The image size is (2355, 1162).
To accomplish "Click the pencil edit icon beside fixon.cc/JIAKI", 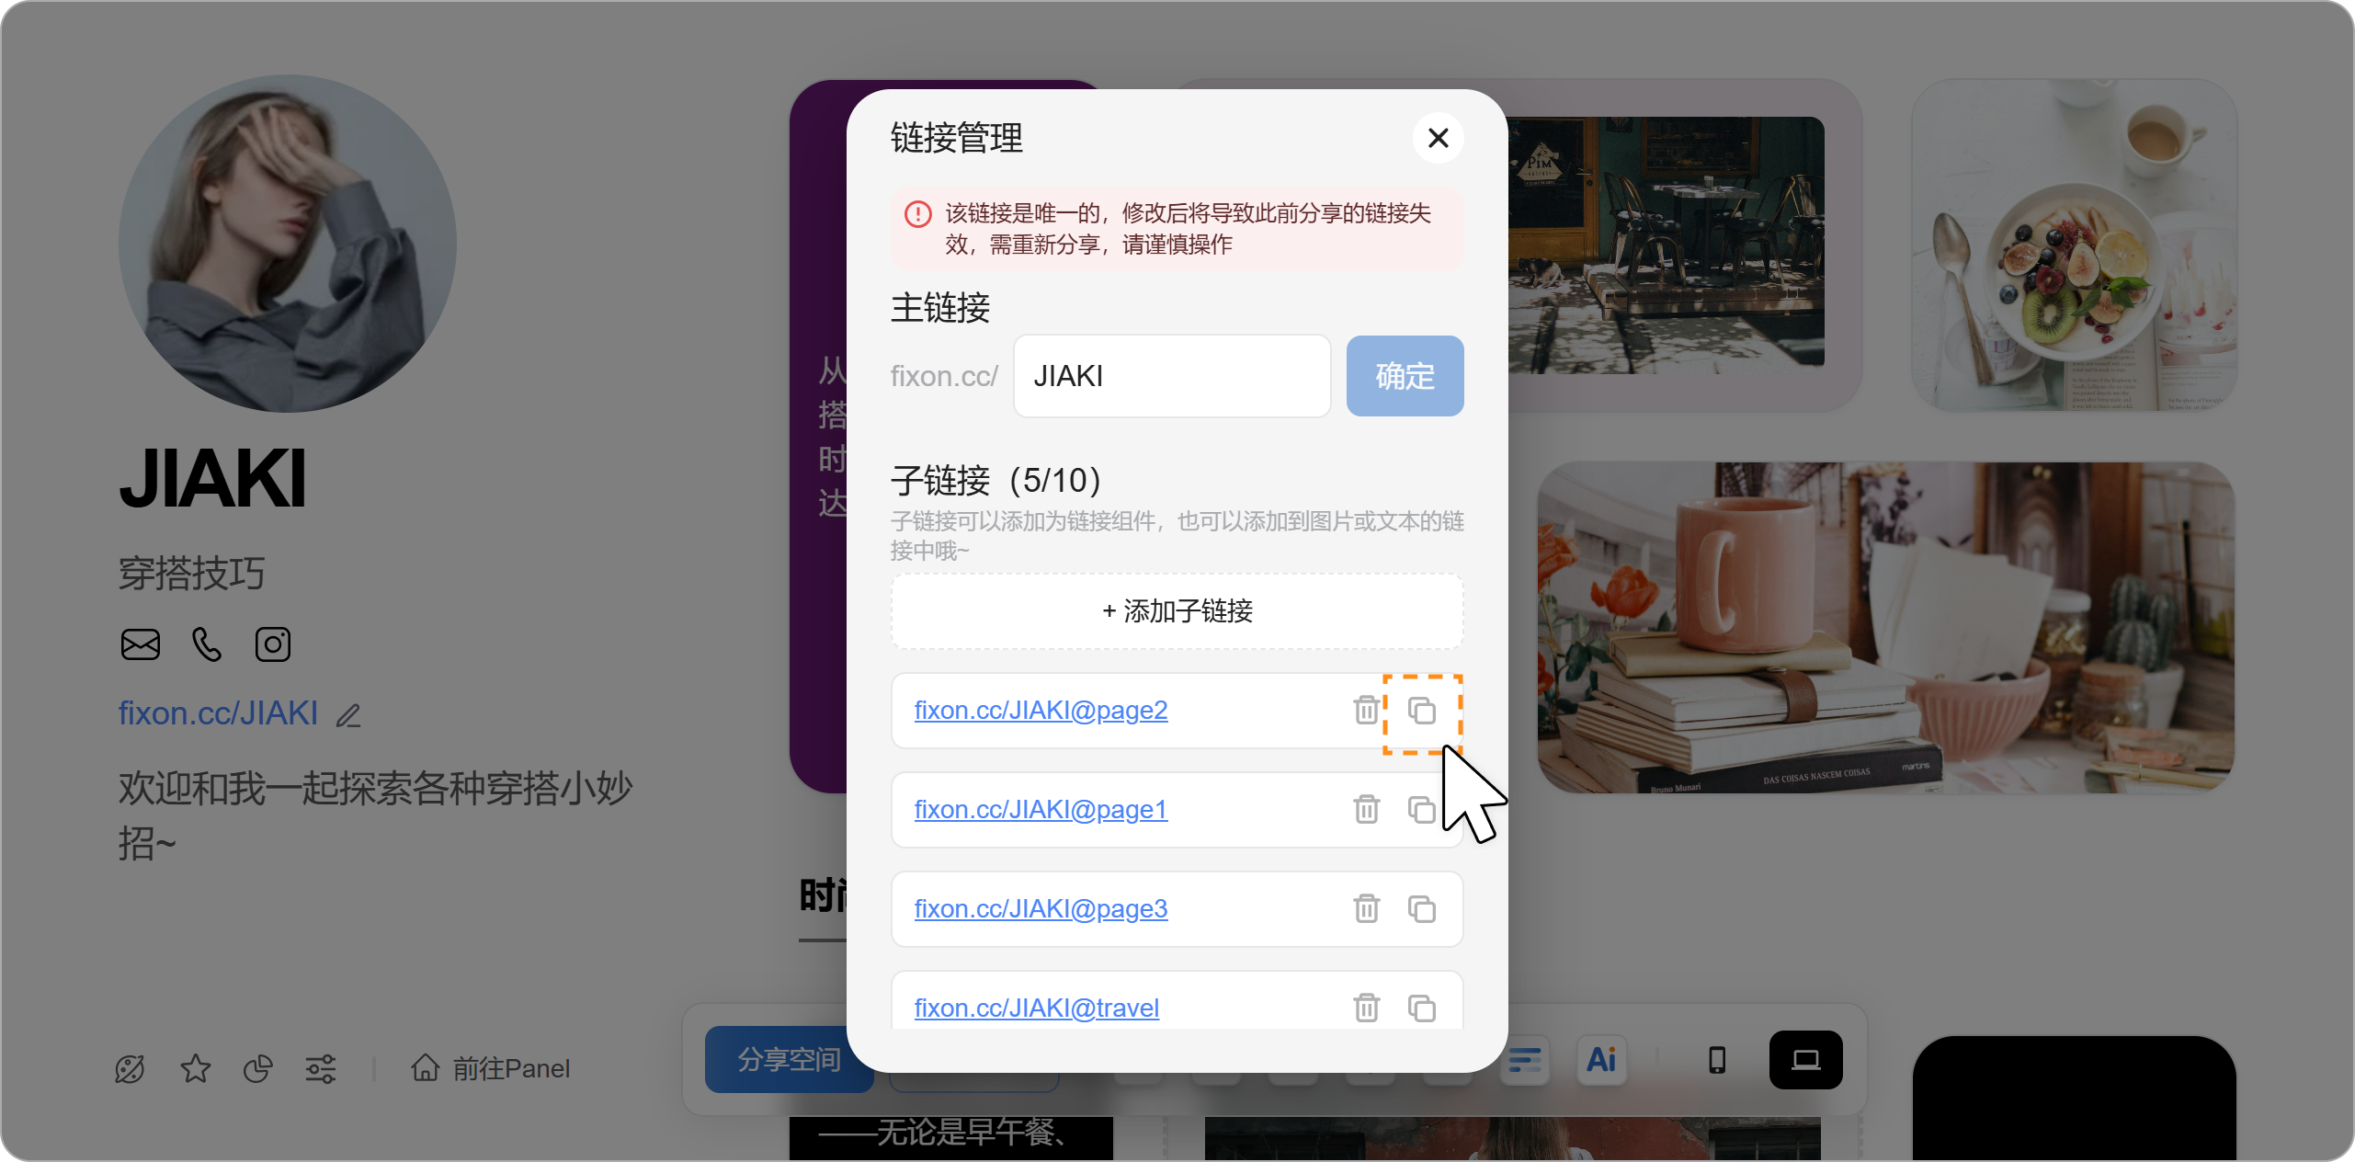I will point(348,715).
